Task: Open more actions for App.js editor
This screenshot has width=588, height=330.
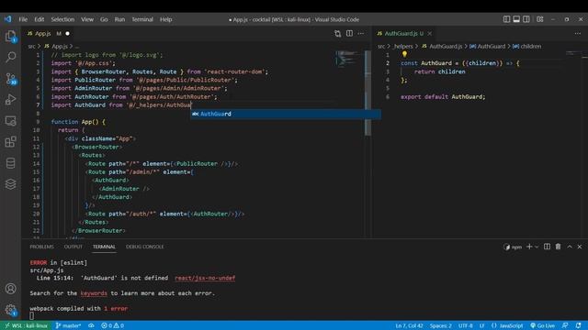Action: pos(361,34)
